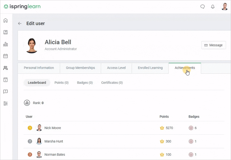Select the Badges (0) sub-tab
Screen dimensions: 231x160
click(x=85, y=83)
